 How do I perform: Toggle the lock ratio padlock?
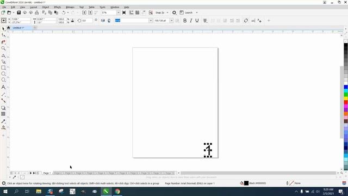72,21
